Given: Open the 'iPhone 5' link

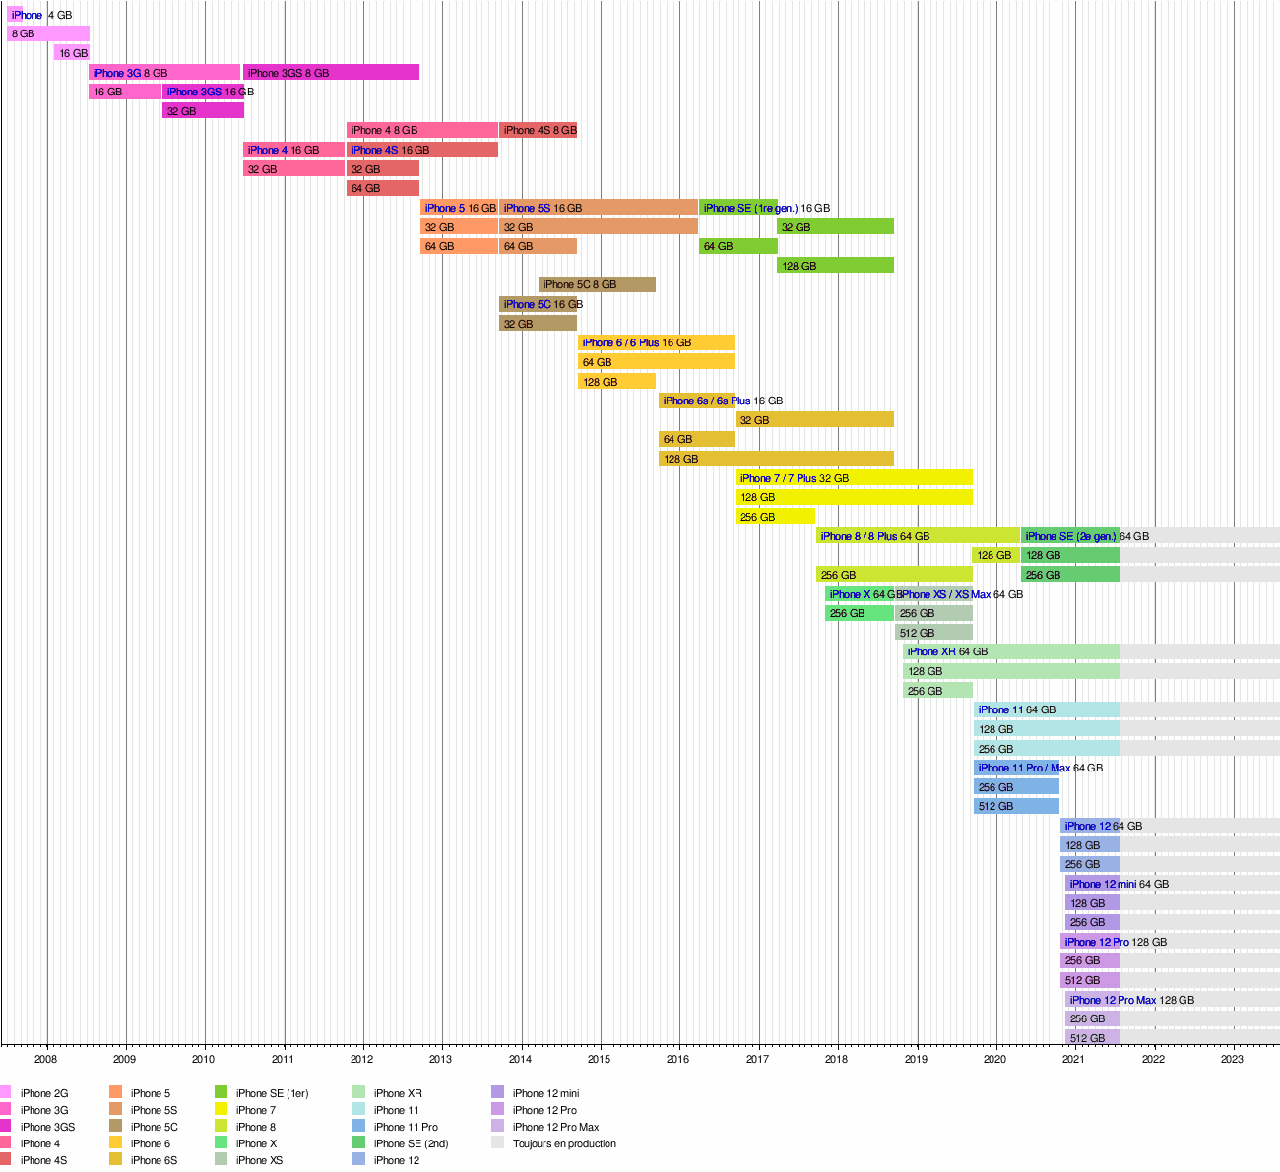Looking at the screenshot, I should click(445, 208).
